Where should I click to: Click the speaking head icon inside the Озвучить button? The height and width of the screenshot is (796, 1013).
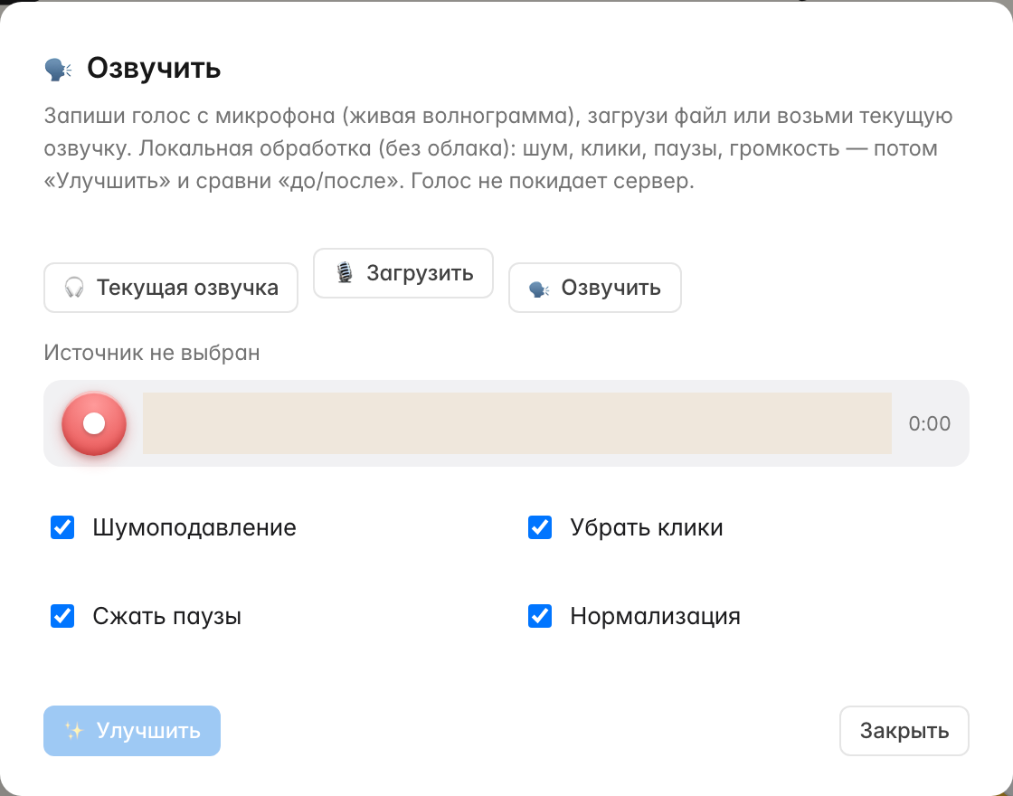tap(539, 289)
